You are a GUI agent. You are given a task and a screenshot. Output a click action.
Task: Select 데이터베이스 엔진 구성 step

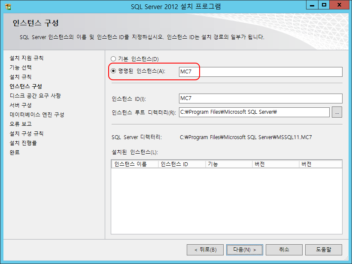37,115
